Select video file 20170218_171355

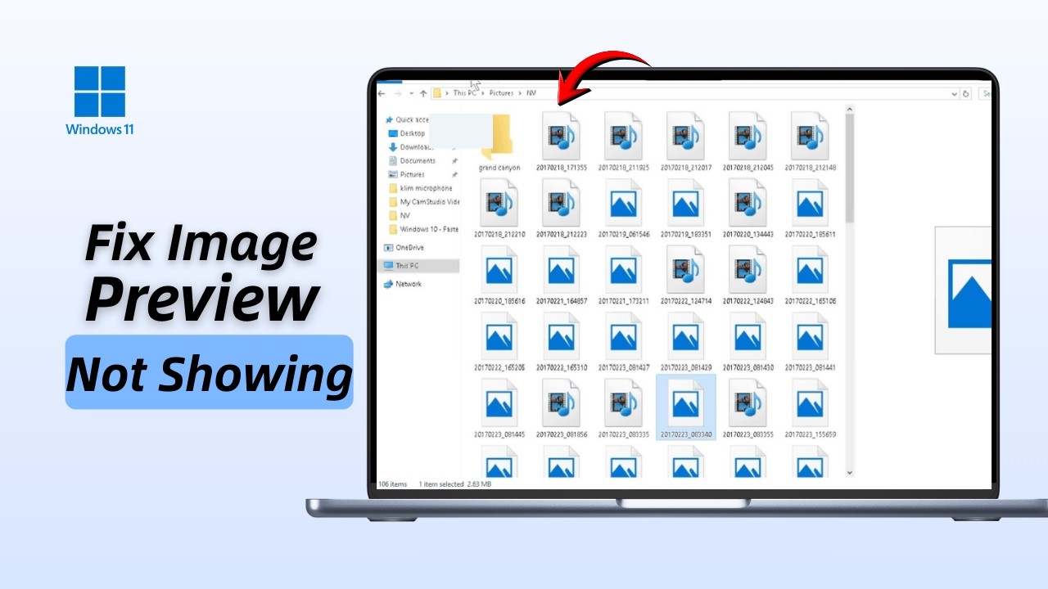tap(561, 141)
